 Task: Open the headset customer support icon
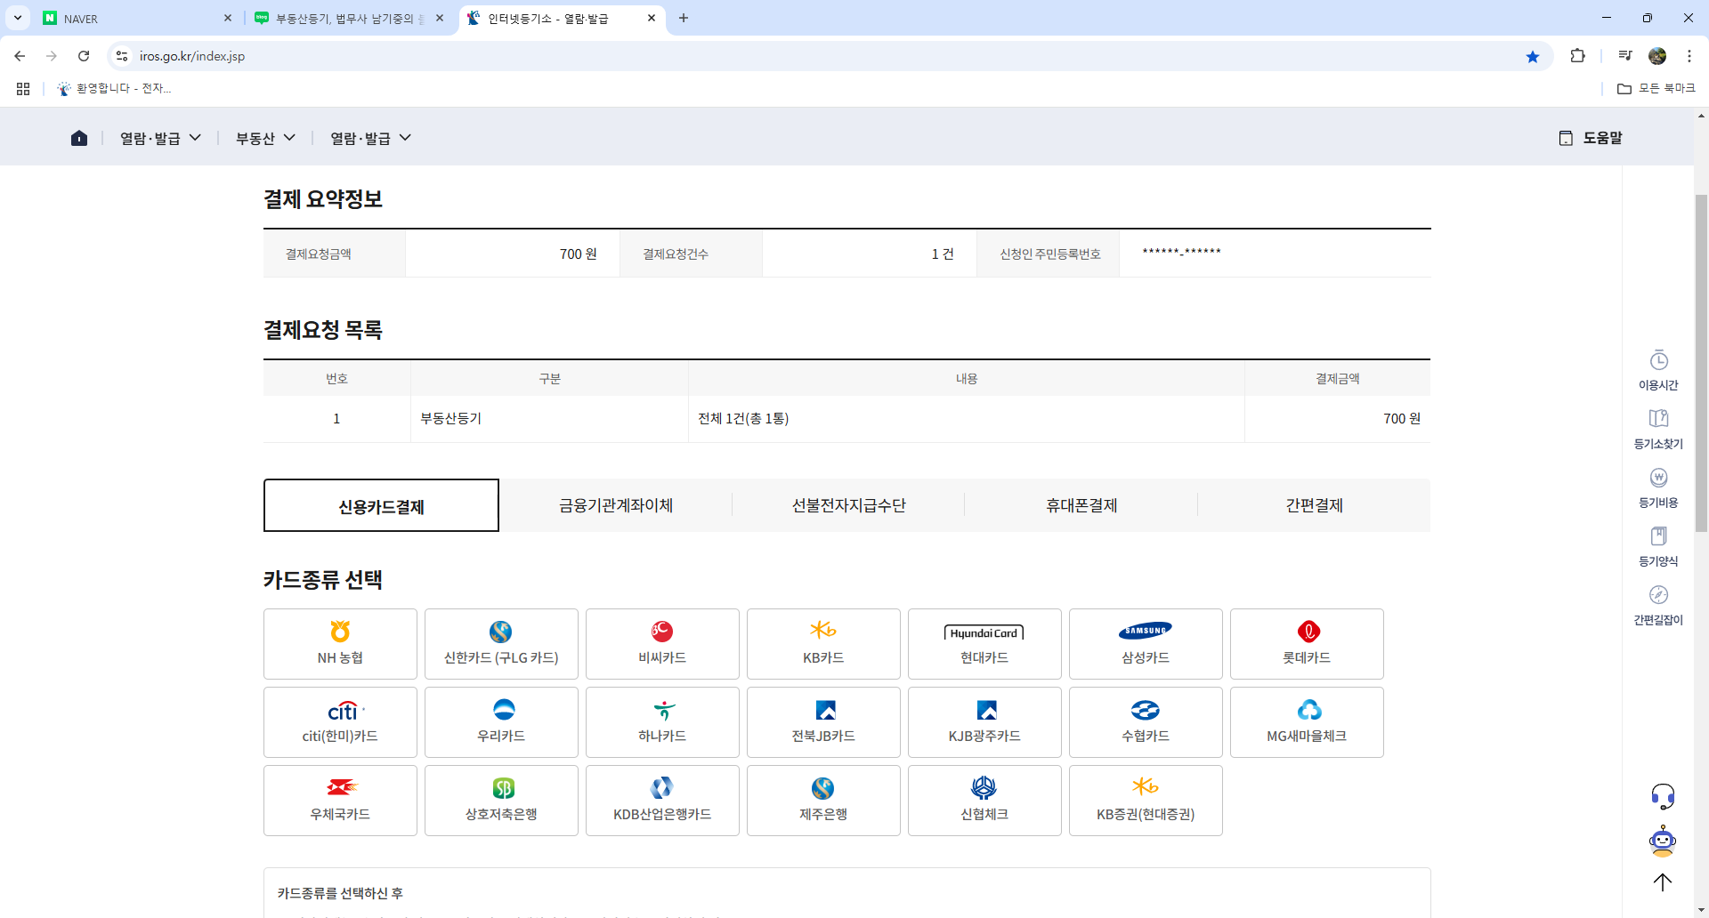tap(1663, 795)
